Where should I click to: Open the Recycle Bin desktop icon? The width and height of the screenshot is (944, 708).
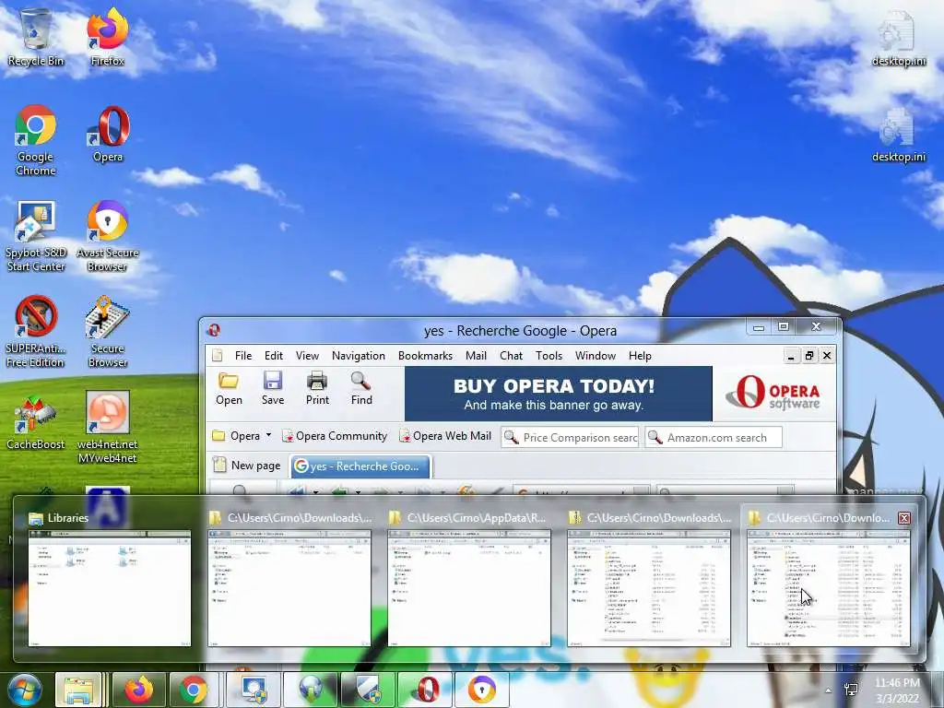coord(36,37)
